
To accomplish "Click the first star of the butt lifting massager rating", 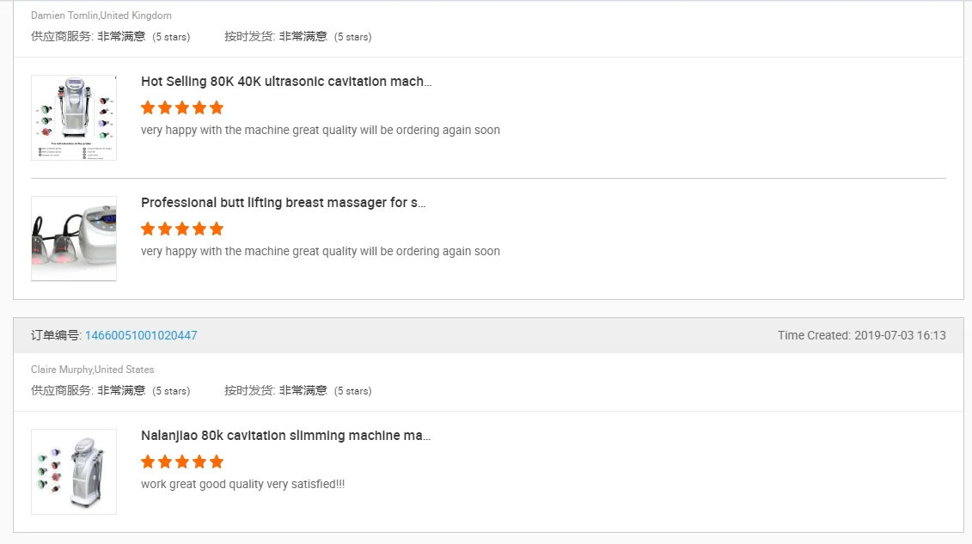I will (148, 229).
